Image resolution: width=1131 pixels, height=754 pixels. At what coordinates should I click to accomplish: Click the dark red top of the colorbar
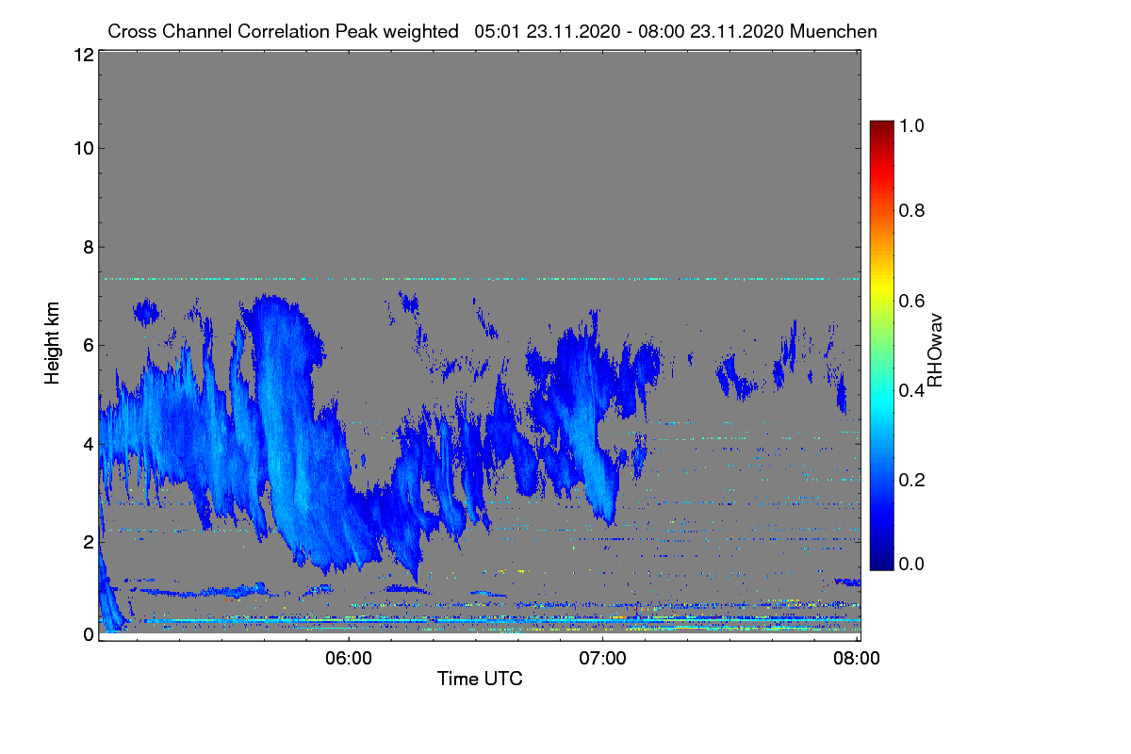(x=880, y=128)
